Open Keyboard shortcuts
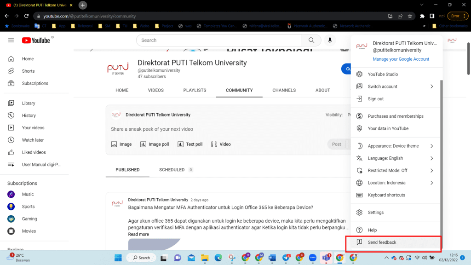The width and height of the screenshot is (471, 265). pos(395,195)
